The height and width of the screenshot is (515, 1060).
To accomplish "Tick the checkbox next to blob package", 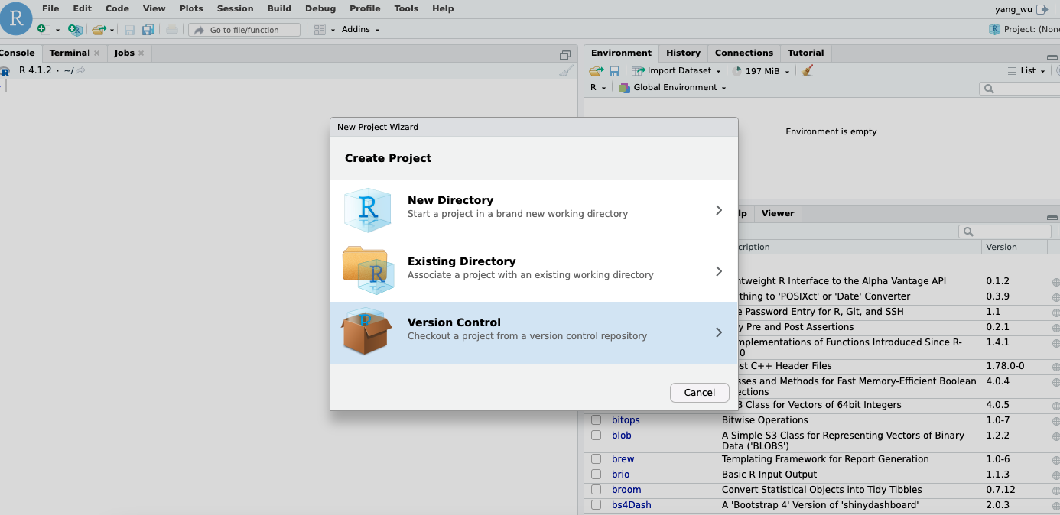I will point(596,436).
